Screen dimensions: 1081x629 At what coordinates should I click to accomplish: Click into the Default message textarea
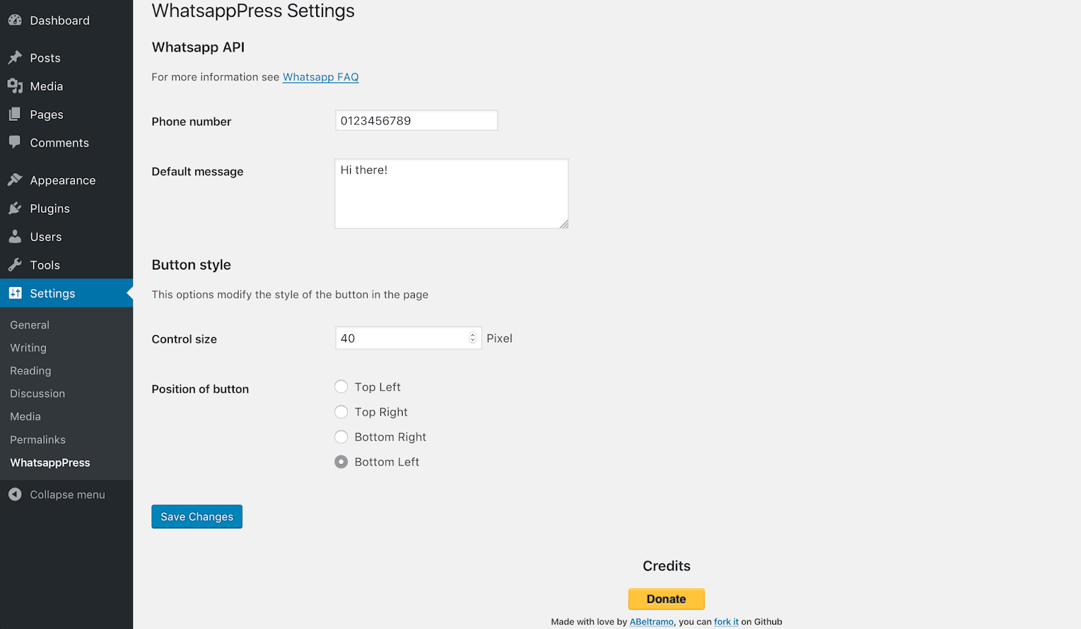(x=451, y=194)
